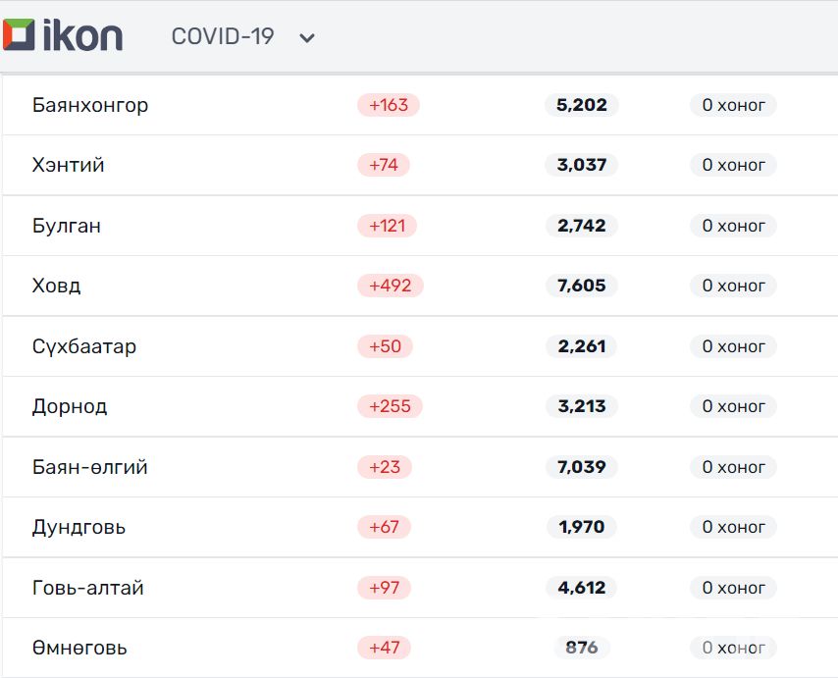Click the +97 badge for Говь-алтай
This screenshot has width=838, height=678.
tap(385, 588)
